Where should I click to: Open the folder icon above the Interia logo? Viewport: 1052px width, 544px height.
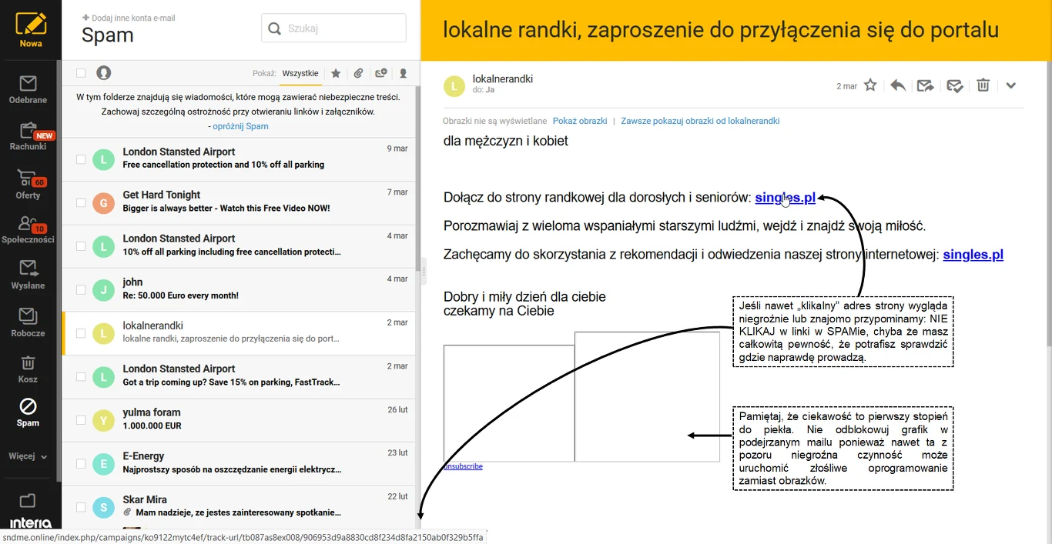(28, 501)
